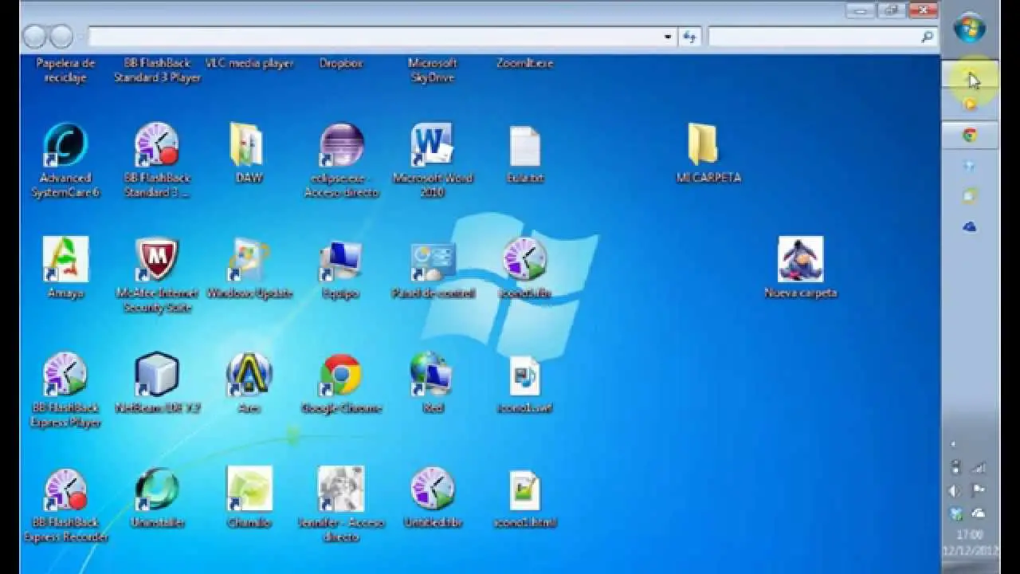Select the Panel de control shortcut
Image resolution: width=1020 pixels, height=574 pixels.
point(432,262)
